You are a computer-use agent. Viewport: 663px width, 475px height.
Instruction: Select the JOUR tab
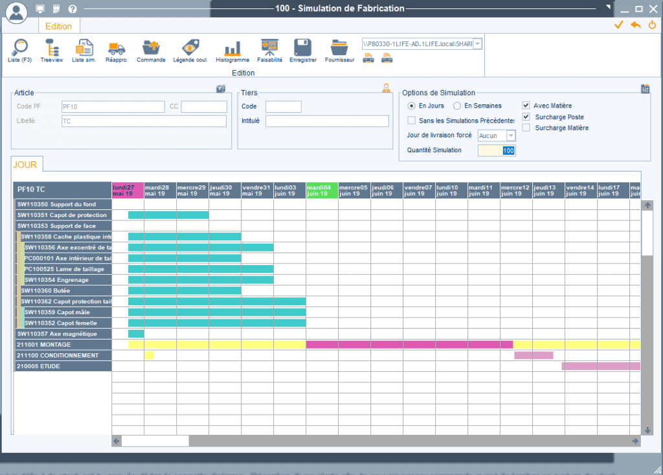click(25, 165)
